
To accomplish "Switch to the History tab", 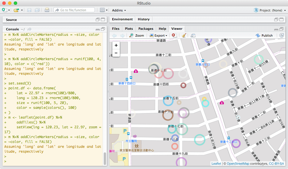I will [x=144, y=19].
